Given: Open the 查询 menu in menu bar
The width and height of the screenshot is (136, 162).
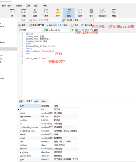Looking at the screenshot, I should point(4,6).
